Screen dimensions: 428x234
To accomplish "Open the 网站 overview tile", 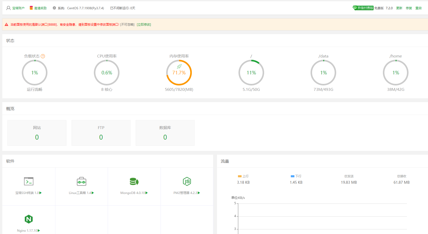I will click(37, 133).
